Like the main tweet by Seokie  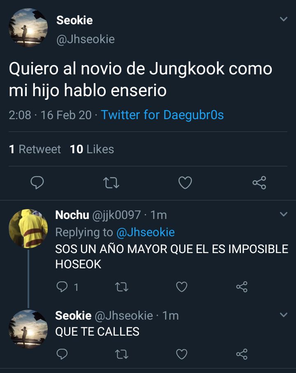click(185, 183)
